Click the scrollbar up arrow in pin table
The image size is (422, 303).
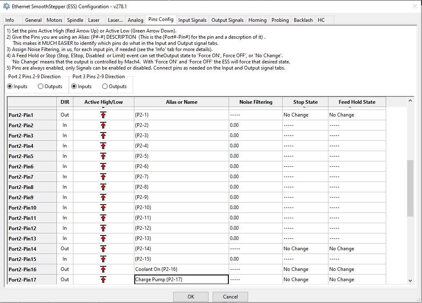pos(410,100)
